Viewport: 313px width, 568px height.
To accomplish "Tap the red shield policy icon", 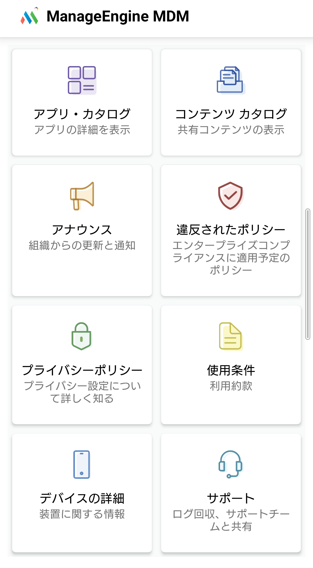I will click(x=231, y=196).
